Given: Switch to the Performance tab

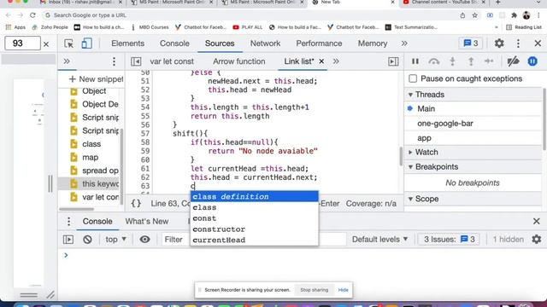Looking at the screenshot, I should point(319,43).
